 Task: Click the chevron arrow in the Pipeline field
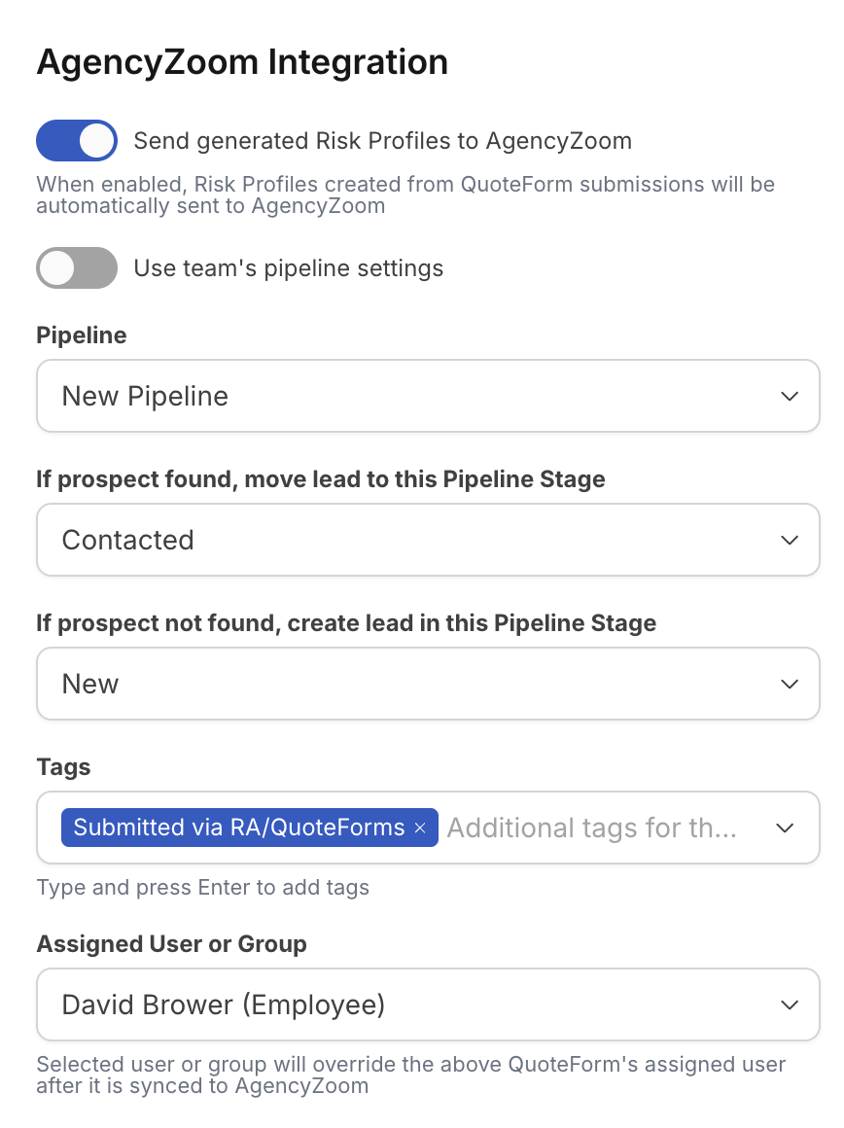point(790,396)
